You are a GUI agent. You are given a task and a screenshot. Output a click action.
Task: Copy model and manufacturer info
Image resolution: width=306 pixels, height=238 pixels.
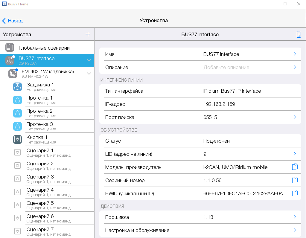pyautogui.click(x=295, y=167)
